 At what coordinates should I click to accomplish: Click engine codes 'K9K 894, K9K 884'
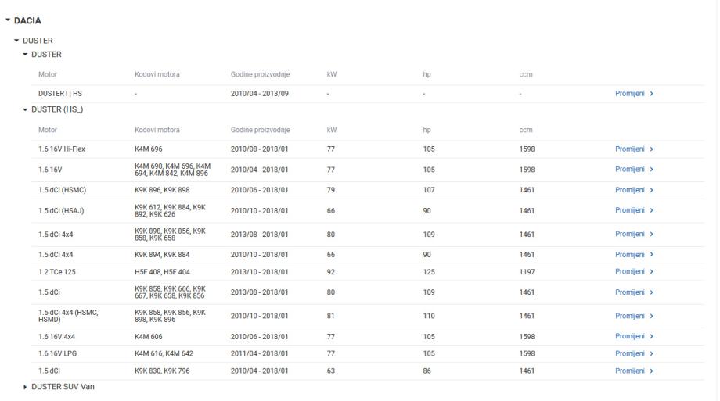pyautogui.click(x=162, y=255)
